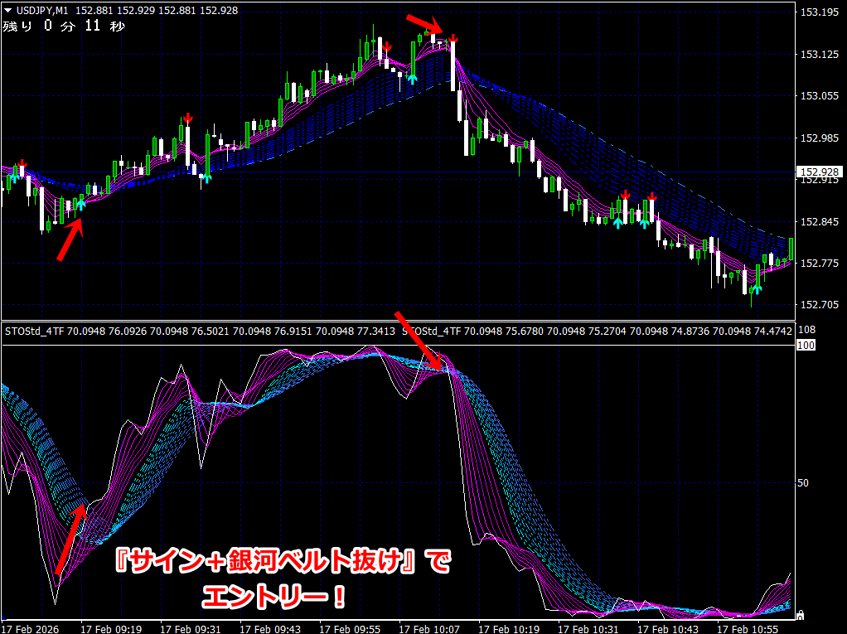Click the triangle beside USDJPY,M1 title
The image size is (847, 634).
(7, 10)
